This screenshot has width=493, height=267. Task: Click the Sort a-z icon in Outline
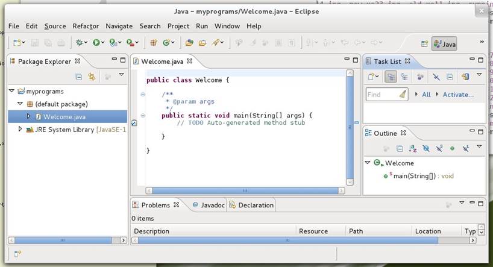[413, 148]
